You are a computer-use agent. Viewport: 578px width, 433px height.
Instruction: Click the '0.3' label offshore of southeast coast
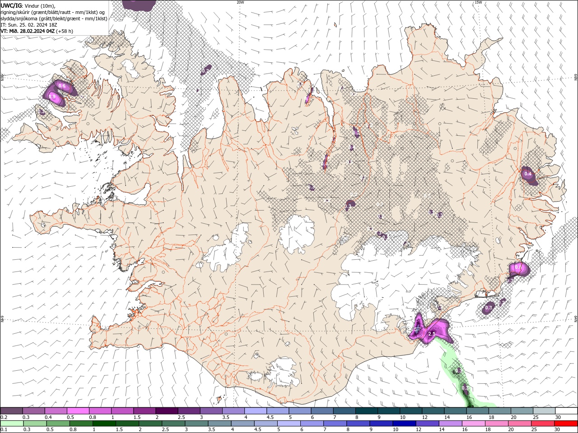point(488,308)
